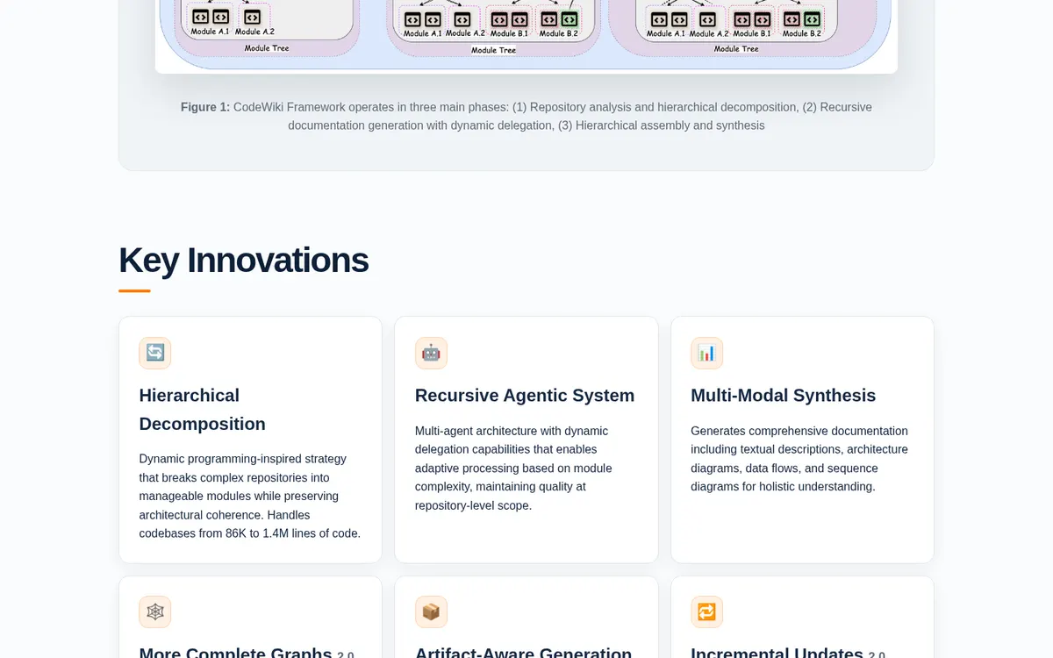Click the robot icon for Recursive Agentic System
Image resolution: width=1053 pixels, height=658 pixels.
[x=431, y=353]
